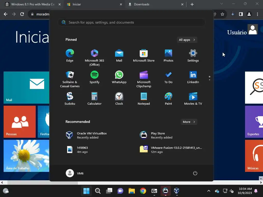
Task: Open the Chrome three-dot menu
Action: [x=257, y=14]
